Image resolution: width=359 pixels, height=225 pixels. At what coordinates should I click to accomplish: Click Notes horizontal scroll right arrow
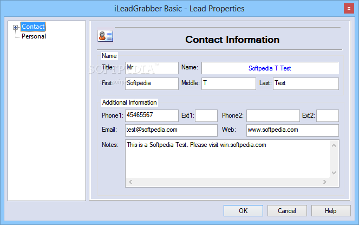[x=325, y=182]
